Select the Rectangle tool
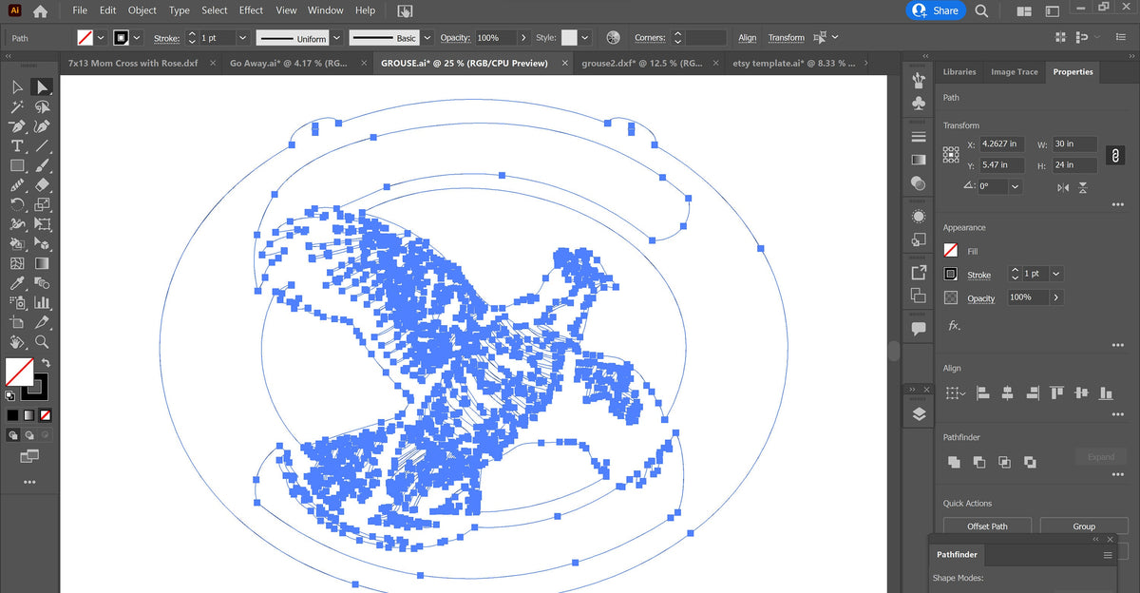Image resolution: width=1140 pixels, height=593 pixels. point(17,165)
